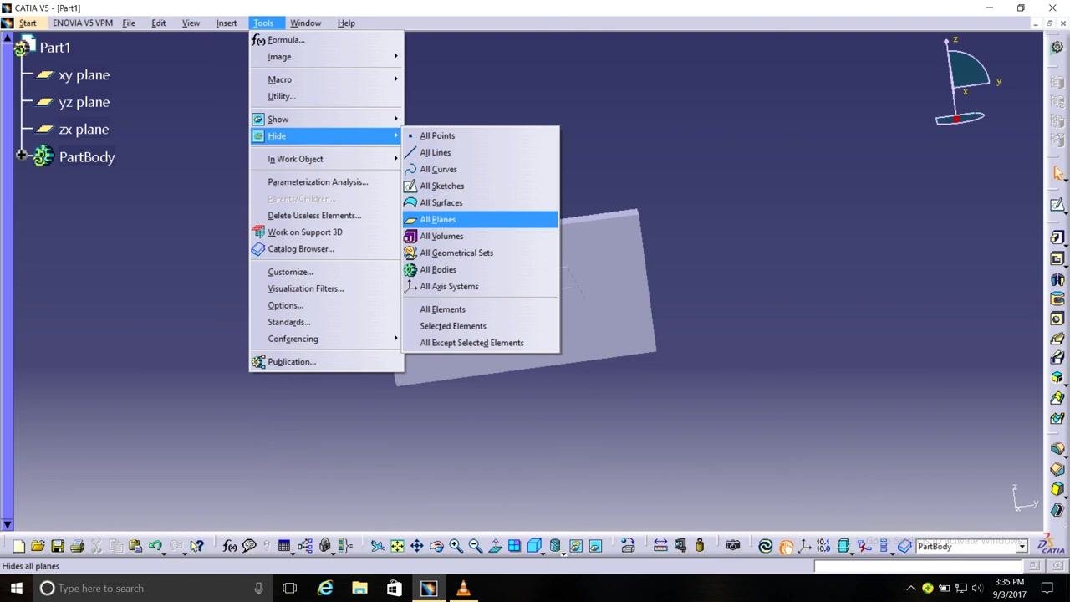The height and width of the screenshot is (602, 1070).
Task: Open the Start menu in CATIA menu bar
Action: tap(28, 23)
